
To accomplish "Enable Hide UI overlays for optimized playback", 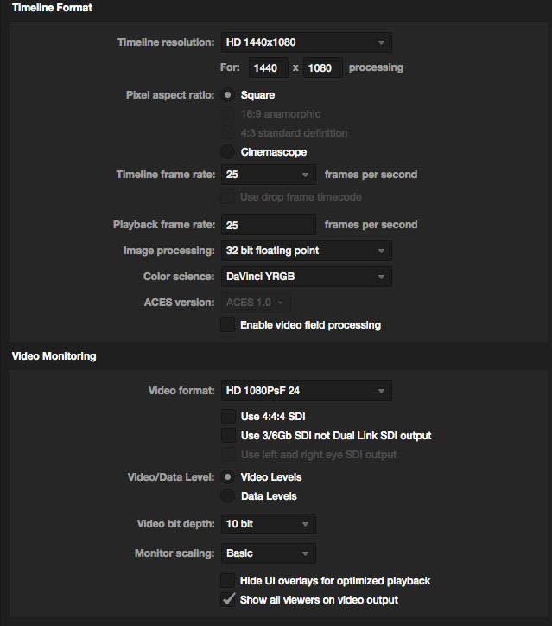I will (x=228, y=580).
